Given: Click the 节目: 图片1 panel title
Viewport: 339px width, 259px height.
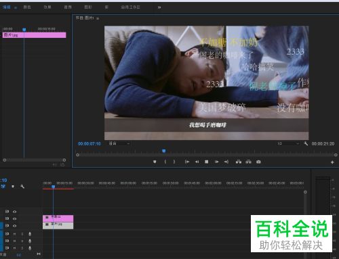Looking at the screenshot, I should [x=85, y=18].
